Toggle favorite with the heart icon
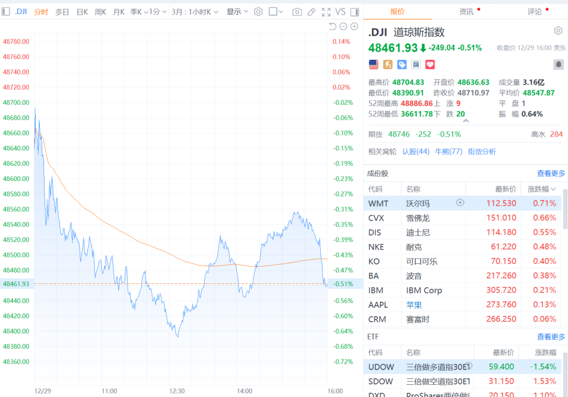The height and width of the screenshot is (397, 568). pos(430,65)
